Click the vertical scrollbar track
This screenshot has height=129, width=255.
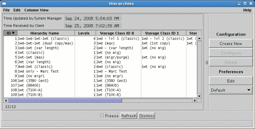[x=199, y=67]
